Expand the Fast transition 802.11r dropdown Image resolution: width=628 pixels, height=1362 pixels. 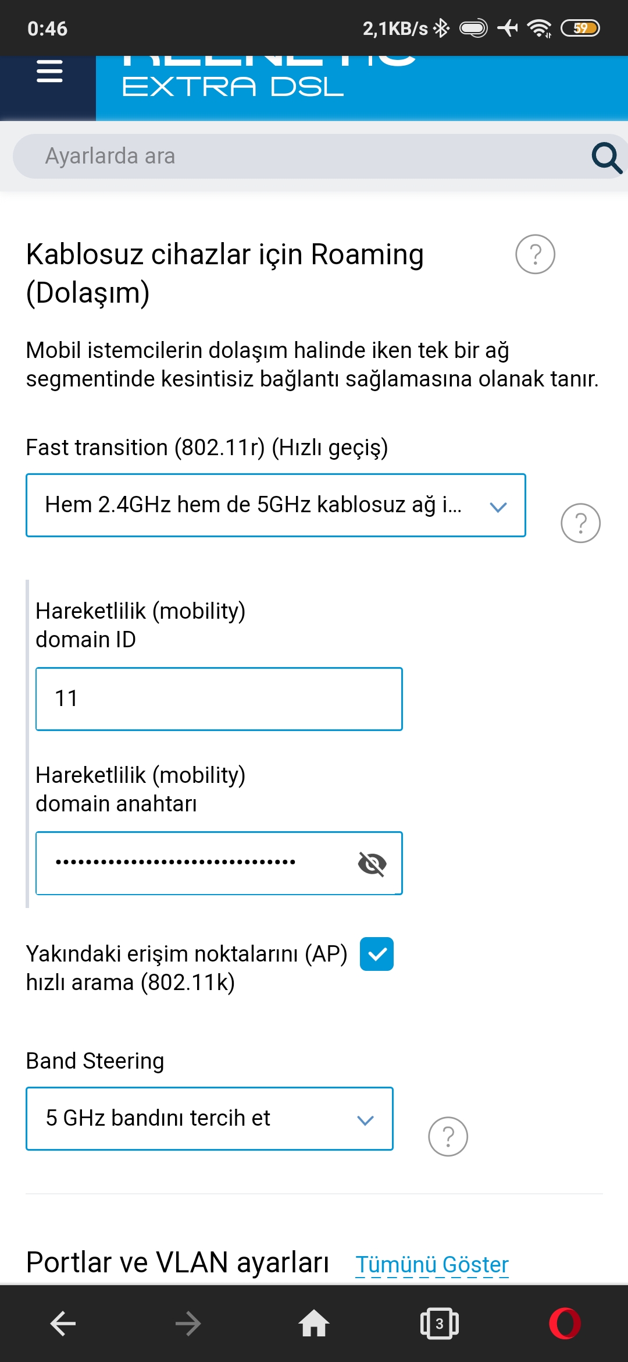276,505
